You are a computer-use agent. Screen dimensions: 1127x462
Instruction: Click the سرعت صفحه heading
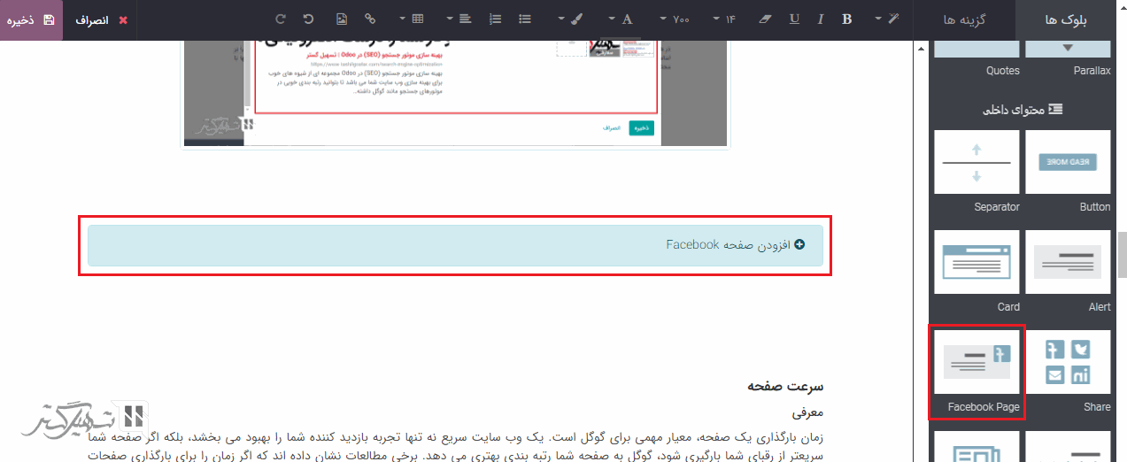[x=785, y=387]
